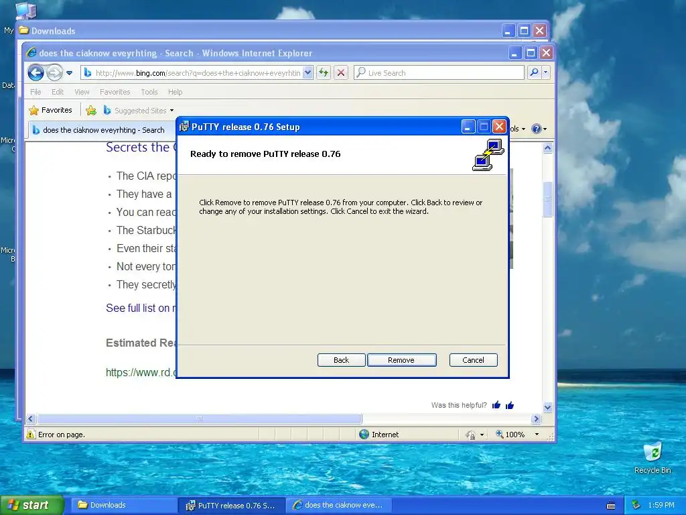Open the Favorites menu

pyautogui.click(x=115, y=92)
